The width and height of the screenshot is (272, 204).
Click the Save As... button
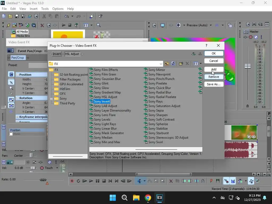[214, 84]
